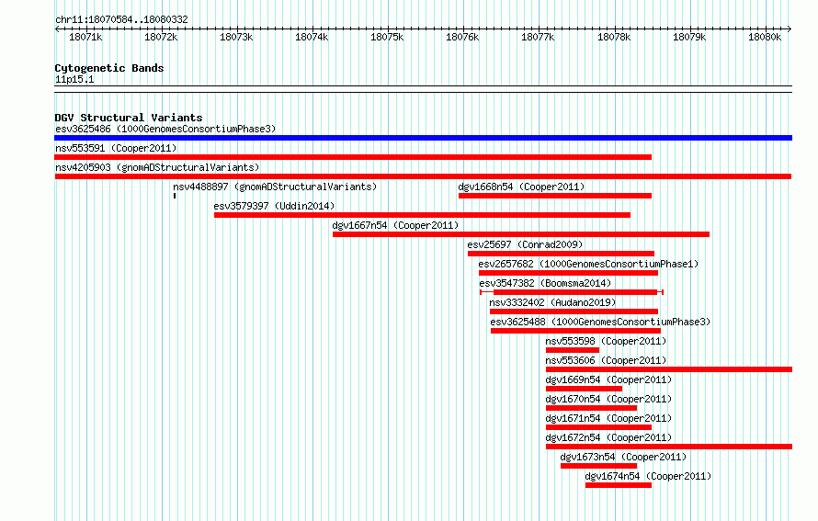Viewport: 818px width, 521px height.
Task: Select the short nsv553598 (Cooper2011) bar
Action: [x=573, y=350]
